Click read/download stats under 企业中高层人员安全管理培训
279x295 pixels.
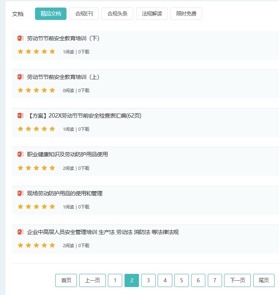tap(76, 246)
